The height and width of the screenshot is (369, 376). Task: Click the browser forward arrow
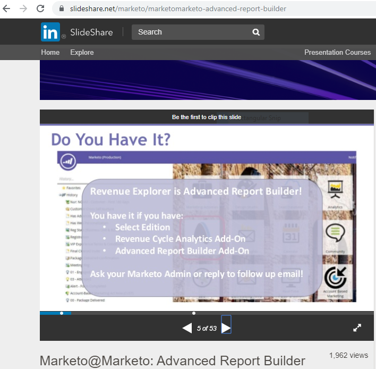pyautogui.click(x=23, y=9)
